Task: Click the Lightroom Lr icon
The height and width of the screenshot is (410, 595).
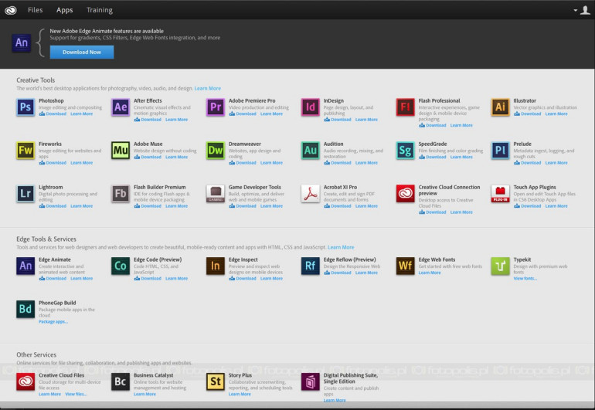Action: click(25, 194)
